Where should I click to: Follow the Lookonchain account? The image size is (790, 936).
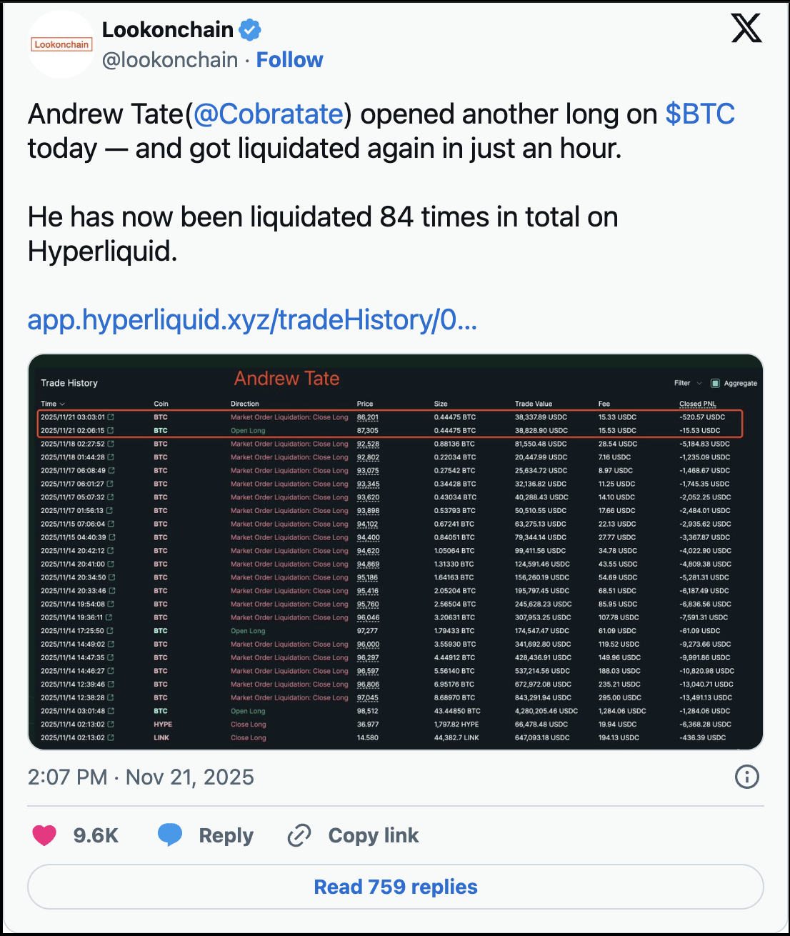coord(289,60)
